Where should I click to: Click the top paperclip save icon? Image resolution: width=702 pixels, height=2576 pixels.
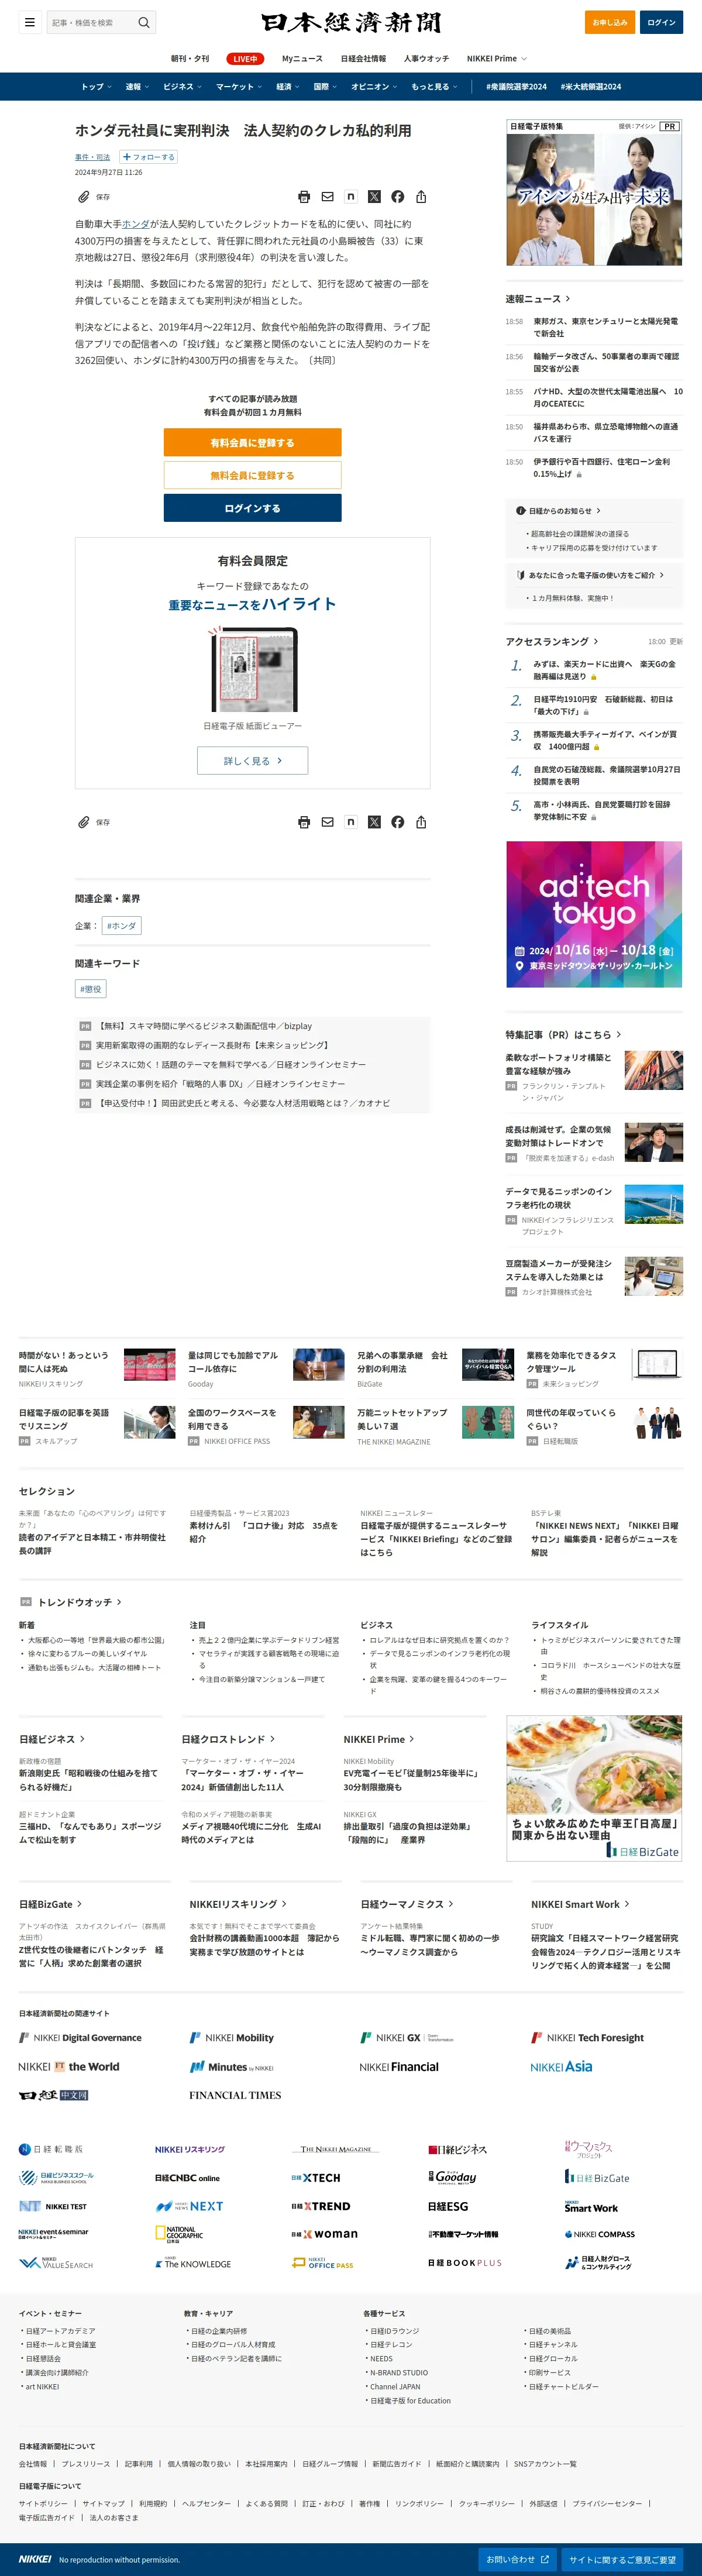(84, 197)
